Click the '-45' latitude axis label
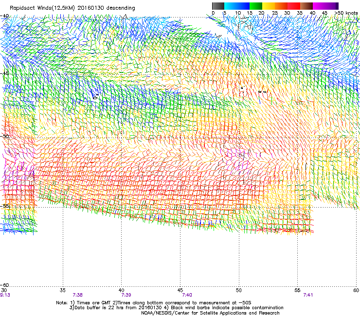The image size is (360, 316). [x=4, y=73]
